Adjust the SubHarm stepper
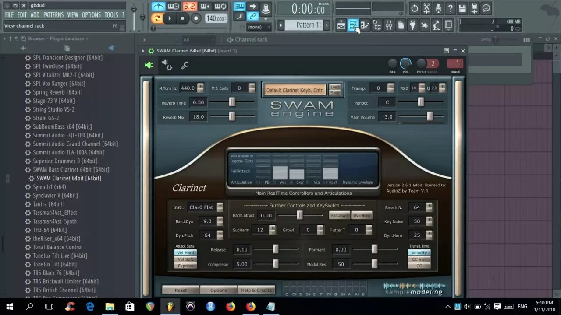The image size is (561, 315). (x=272, y=230)
